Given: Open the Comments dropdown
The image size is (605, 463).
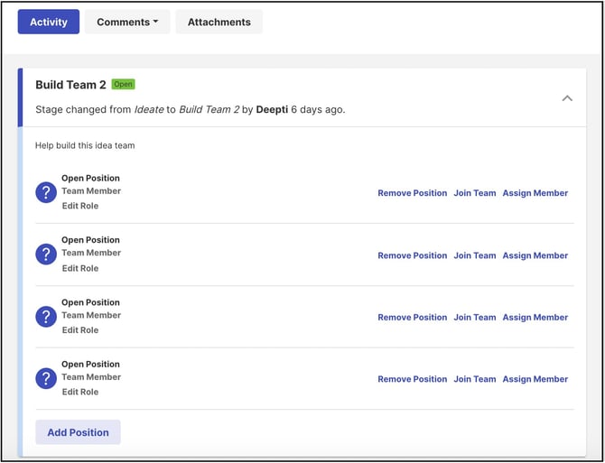Looking at the screenshot, I should [127, 22].
